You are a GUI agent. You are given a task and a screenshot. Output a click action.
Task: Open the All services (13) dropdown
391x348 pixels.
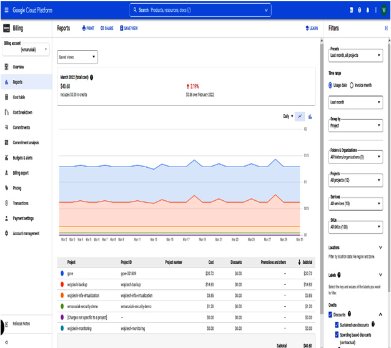click(355, 203)
